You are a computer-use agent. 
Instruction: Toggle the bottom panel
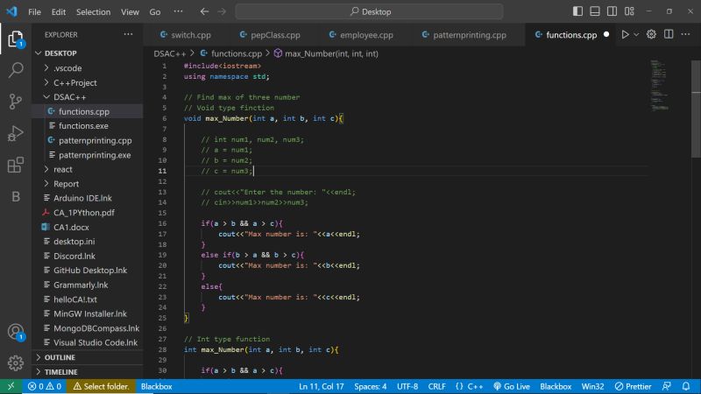tap(595, 11)
